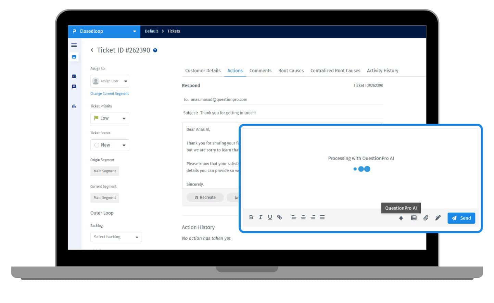Click the Tickets breadcrumb
This screenshot has height=303, width=494.
coord(174,31)
